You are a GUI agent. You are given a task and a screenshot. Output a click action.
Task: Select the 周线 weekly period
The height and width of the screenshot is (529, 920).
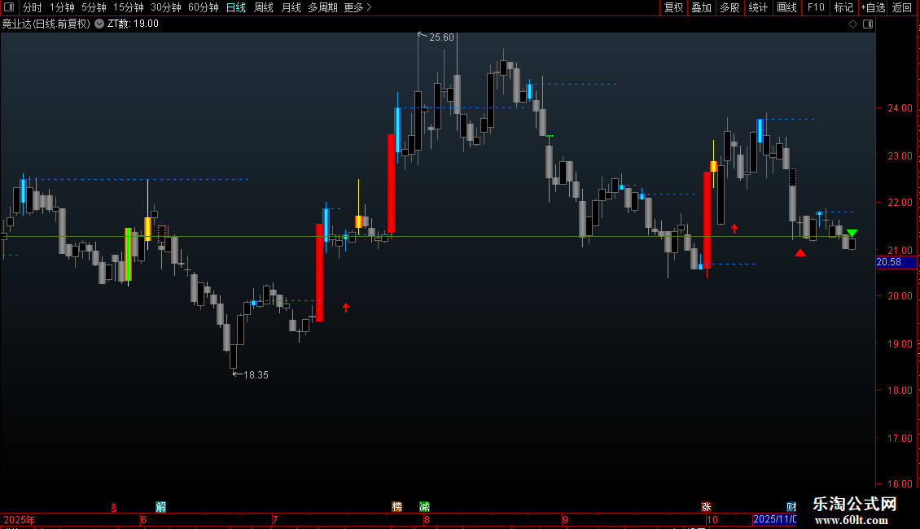pyautogui.click(x=264, y=7)
